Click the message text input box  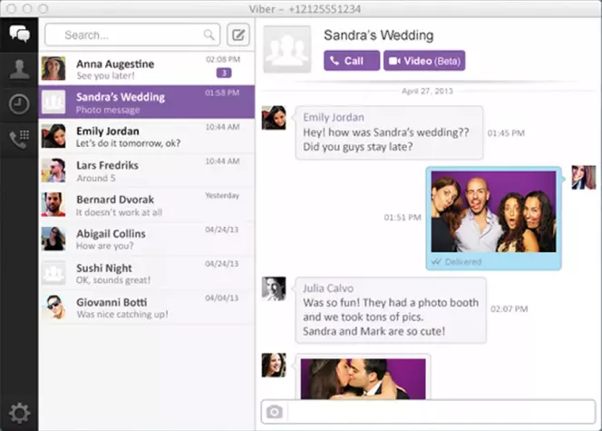click(441, 412)
